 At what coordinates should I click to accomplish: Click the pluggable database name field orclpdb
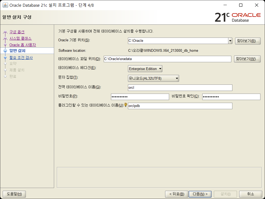180,106
